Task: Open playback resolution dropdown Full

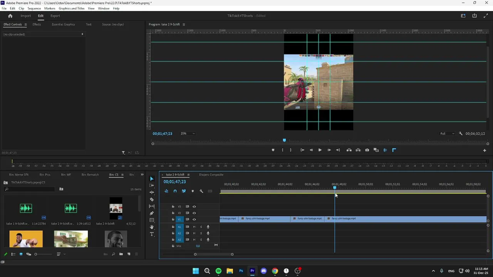Action: point(447,133)
